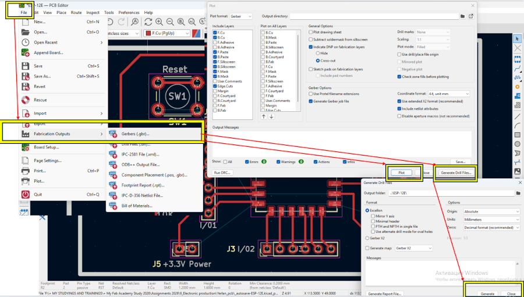Select the arrow selection tool in right toolbar
The image size is (524, 297).
tap(517, 38)
